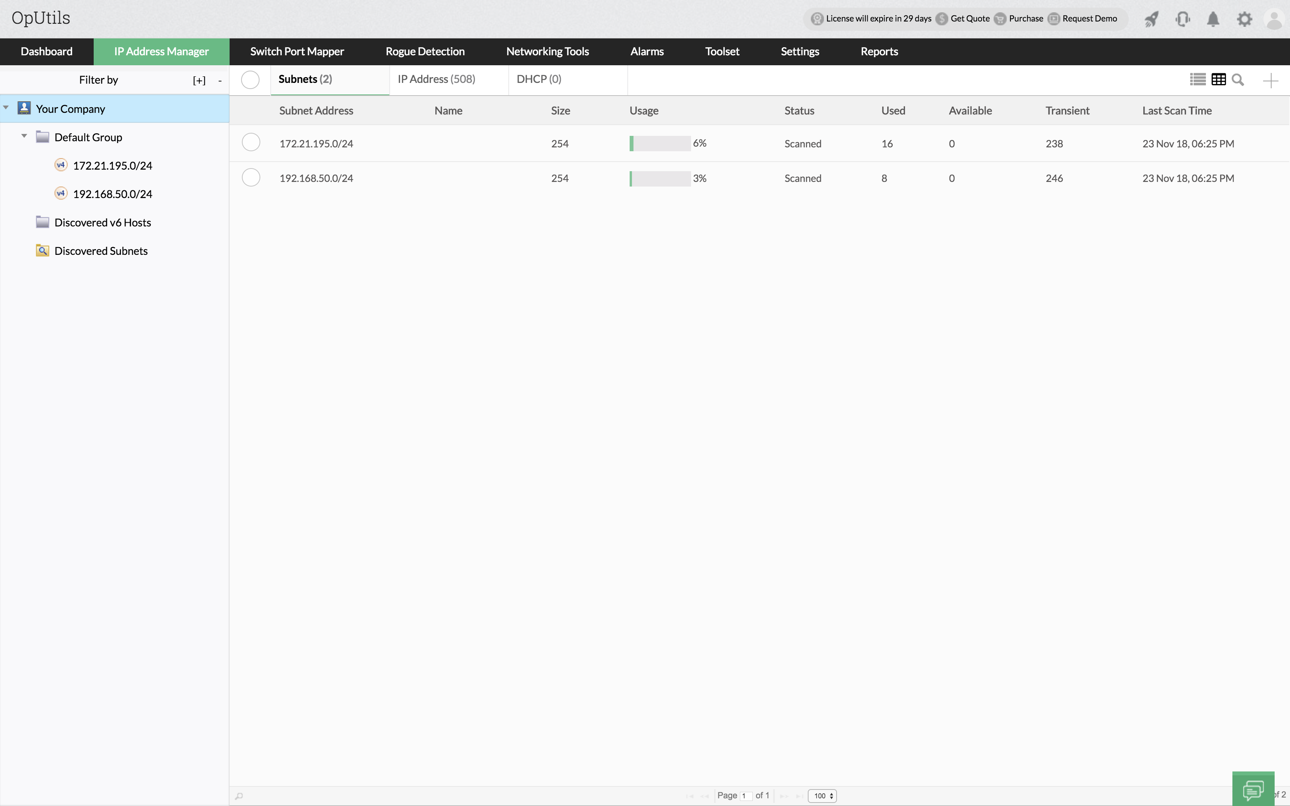Open the notifications bell
Image resolution: width=1290 pixels, height=806 pixels.
coord(1213,19)
